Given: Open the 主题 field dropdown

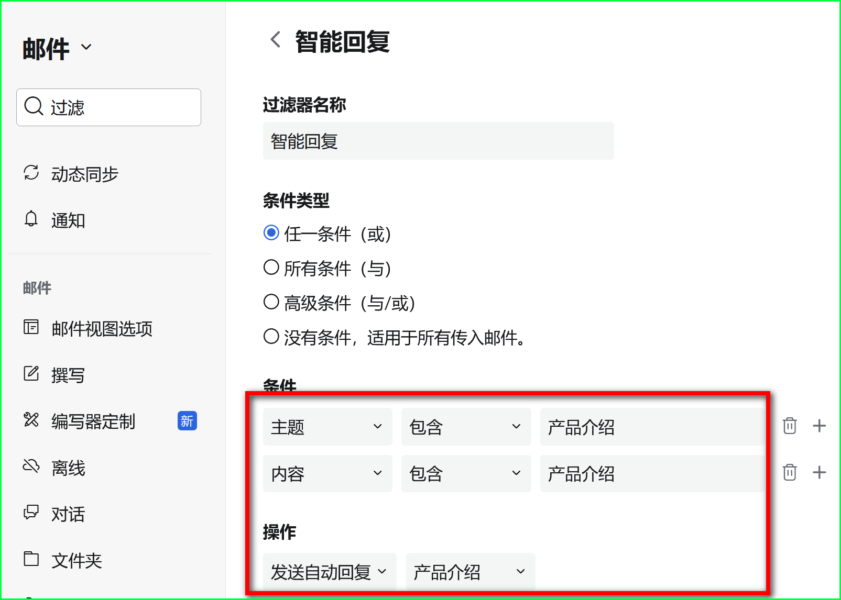Looking at the screenshot, I should pos(327,427).
